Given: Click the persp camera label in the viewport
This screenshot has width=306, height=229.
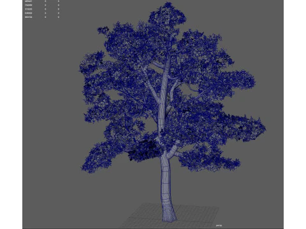Looking at the screenshot, I should [x=219, y=226].
